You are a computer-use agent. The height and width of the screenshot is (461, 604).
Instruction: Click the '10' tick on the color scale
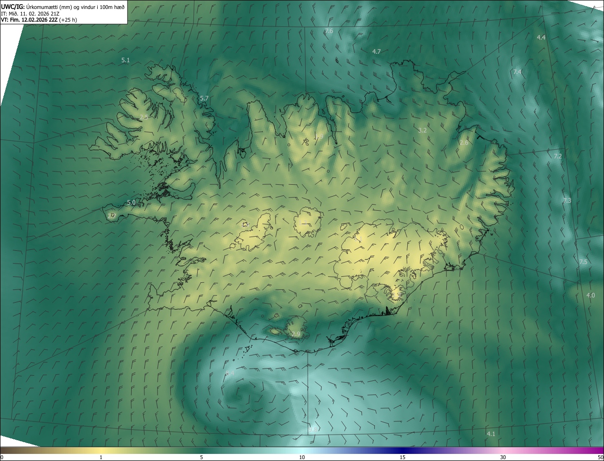tap(302, 457)
